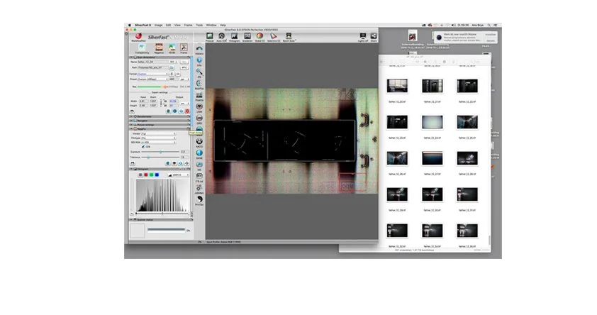Click the Name input field
The height and width of the screenshot is (315, 597).
coord(153,62)
